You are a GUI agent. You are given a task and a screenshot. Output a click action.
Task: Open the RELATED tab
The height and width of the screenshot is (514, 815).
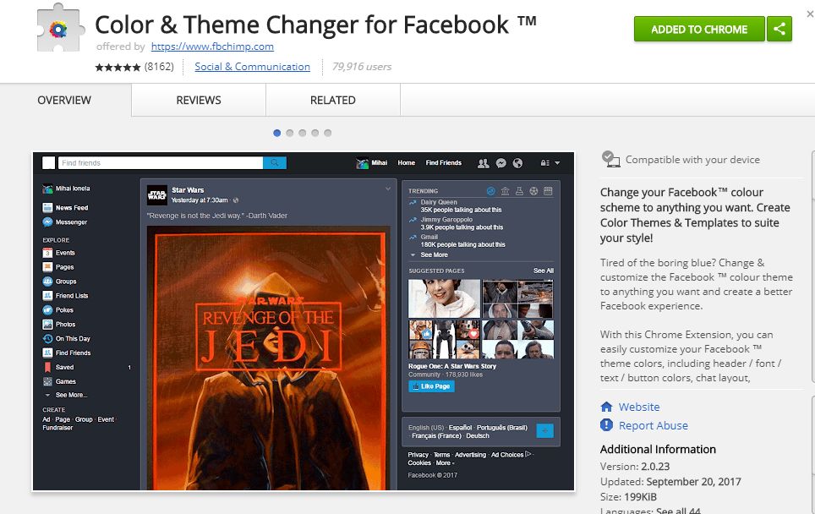coord(332,100)
